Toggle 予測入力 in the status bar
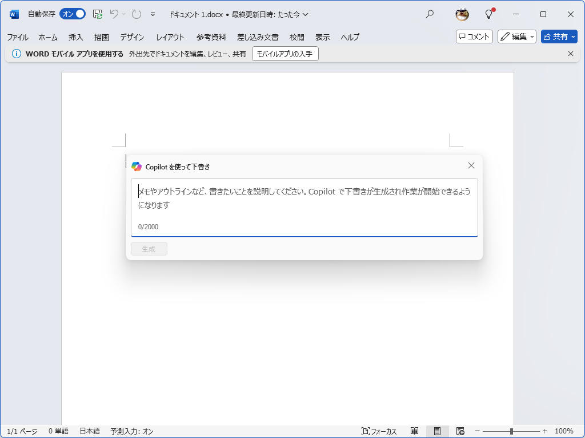This screenshot has width=585, height=438. coord(132,431)
